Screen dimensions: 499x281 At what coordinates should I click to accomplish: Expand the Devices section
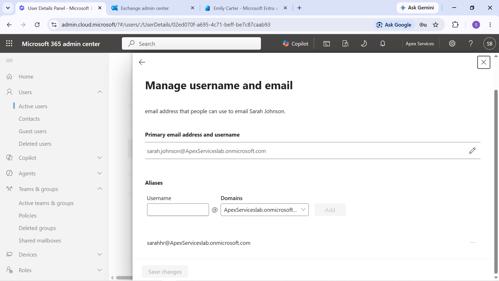pos(100,255)
